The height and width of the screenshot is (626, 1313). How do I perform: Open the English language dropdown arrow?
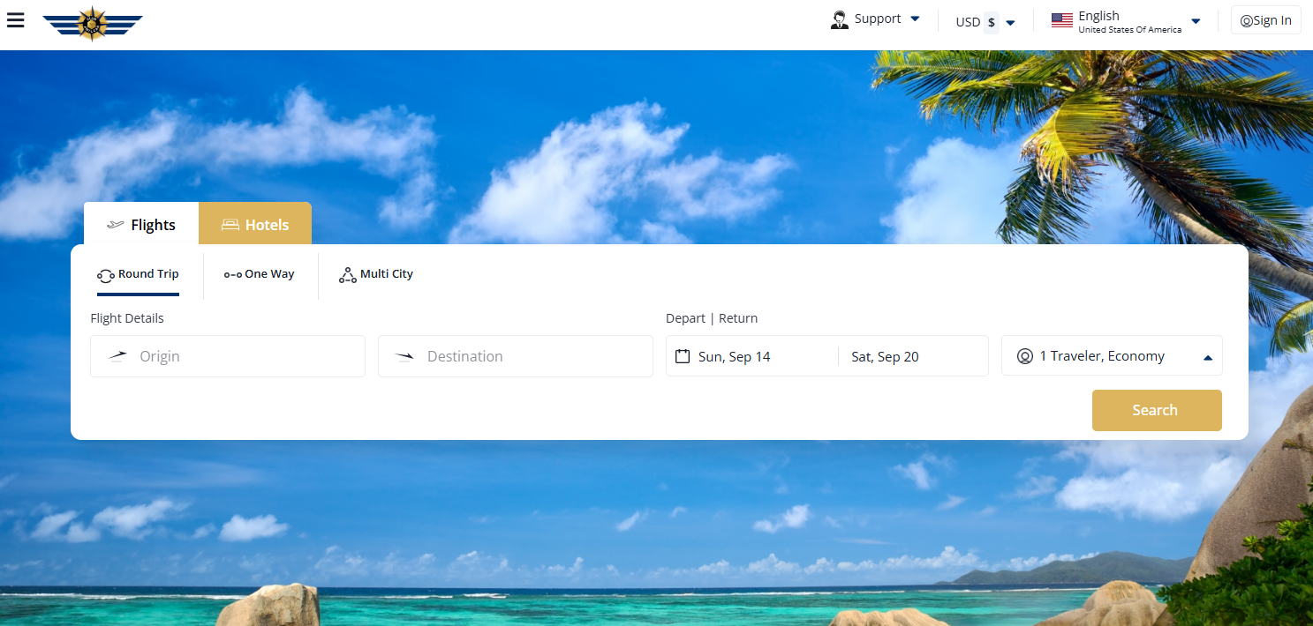tap(1196, 22)
